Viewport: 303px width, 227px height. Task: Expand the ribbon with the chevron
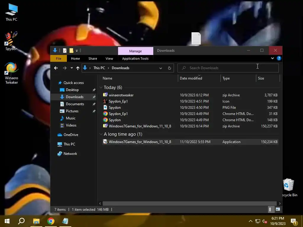click(273, 58)
